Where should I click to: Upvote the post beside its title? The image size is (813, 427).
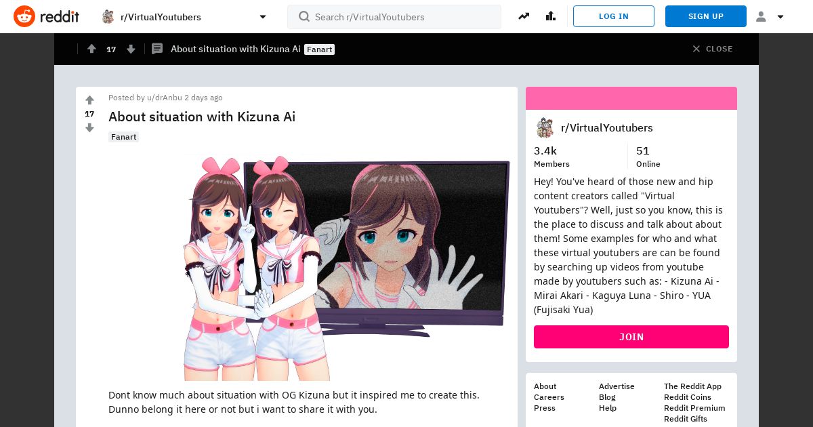pyautogui.click(x=89, y=100)
